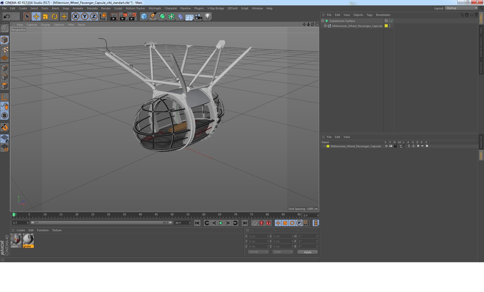The width and height of the screenshot is (484, 292).
Task: Add a Camera object
Action: pyautogui.click(x=198, y=17)
